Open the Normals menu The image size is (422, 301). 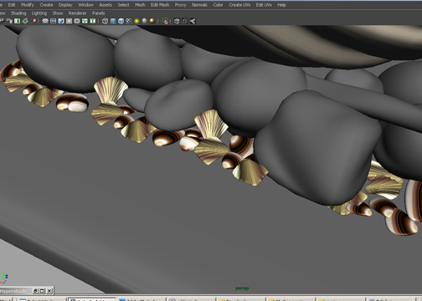pos(199,5)
